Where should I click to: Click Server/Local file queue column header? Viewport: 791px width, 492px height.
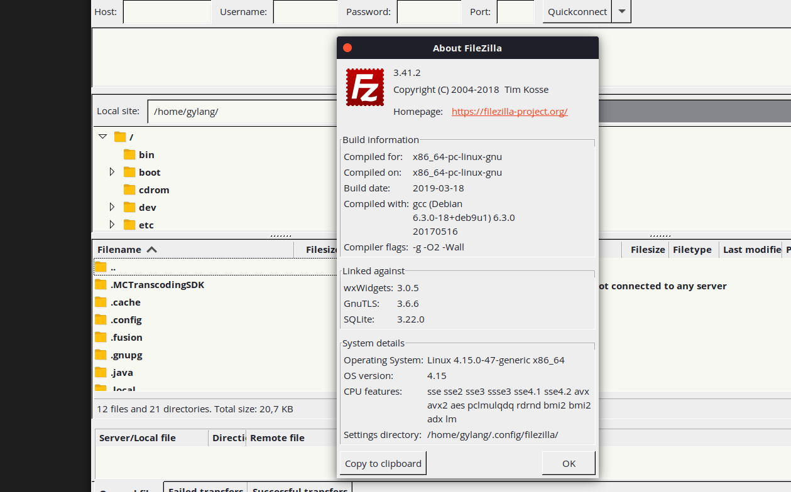point(151,438)
